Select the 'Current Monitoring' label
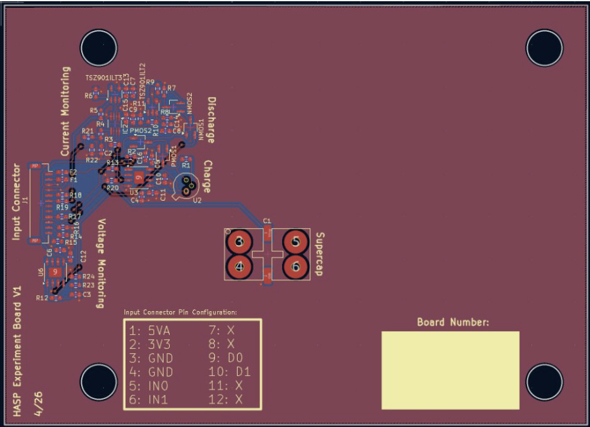This screenshot has height=427, width=590. pyautogui.click(x=65, y=111)
